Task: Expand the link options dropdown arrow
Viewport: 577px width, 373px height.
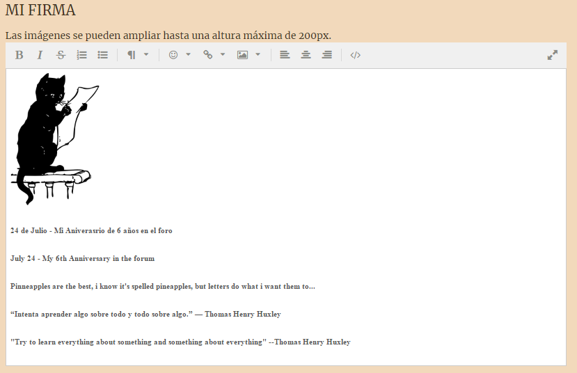Action: (223, 54)
